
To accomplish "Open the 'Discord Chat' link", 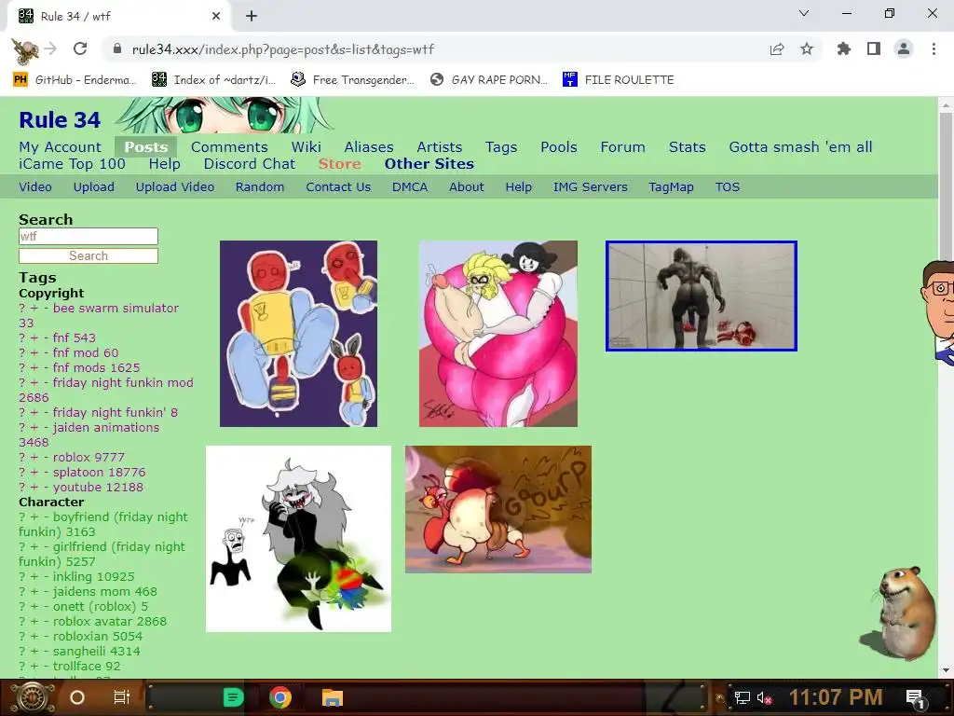I will [250, 164].
